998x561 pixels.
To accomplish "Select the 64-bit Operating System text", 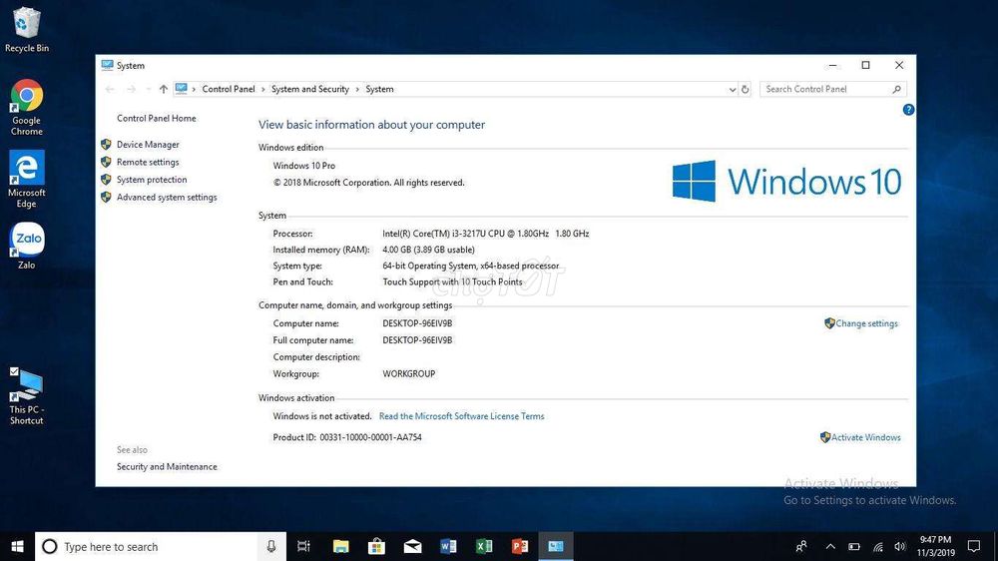I will (471, 267).
